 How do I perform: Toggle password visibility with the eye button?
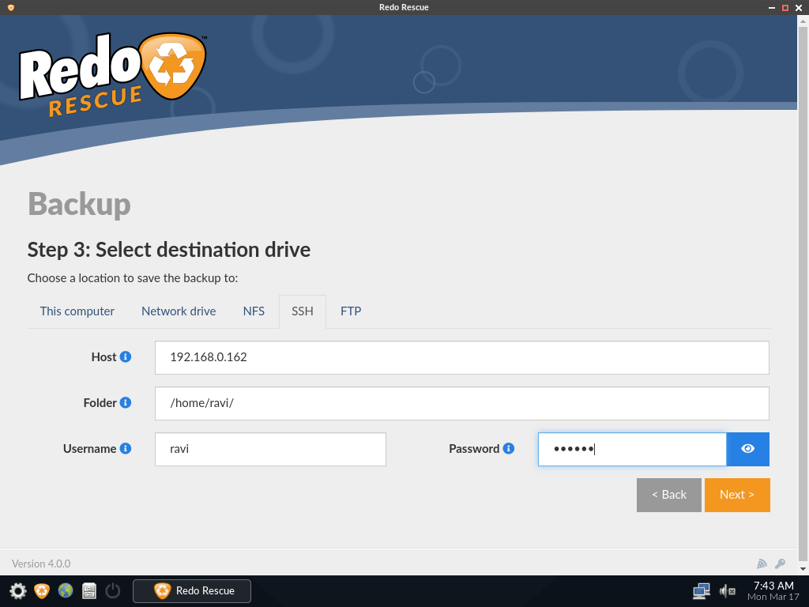pos(747,448)
